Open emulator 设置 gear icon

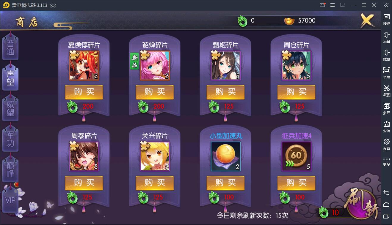coord(386,145)
